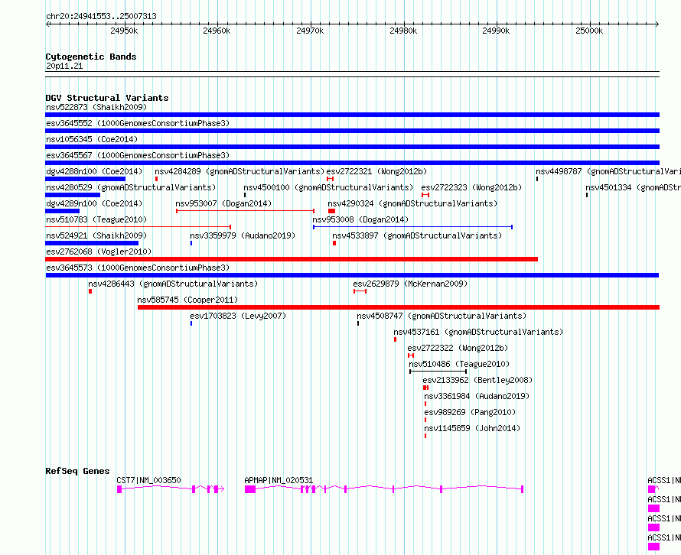
Task: Open esv2722321 (Wong2012b) variant label
Action: click(x=376, y=171)
